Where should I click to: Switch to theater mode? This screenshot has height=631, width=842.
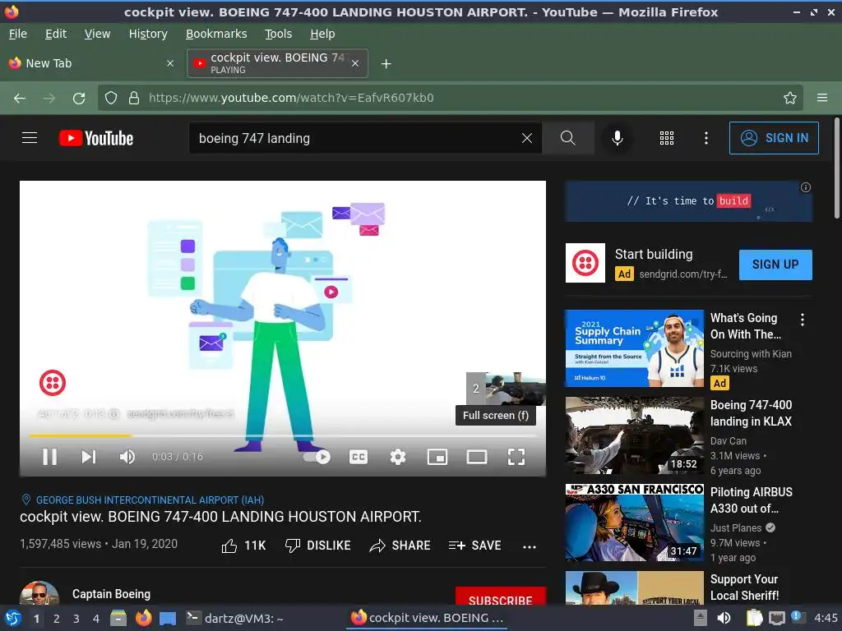476,457
